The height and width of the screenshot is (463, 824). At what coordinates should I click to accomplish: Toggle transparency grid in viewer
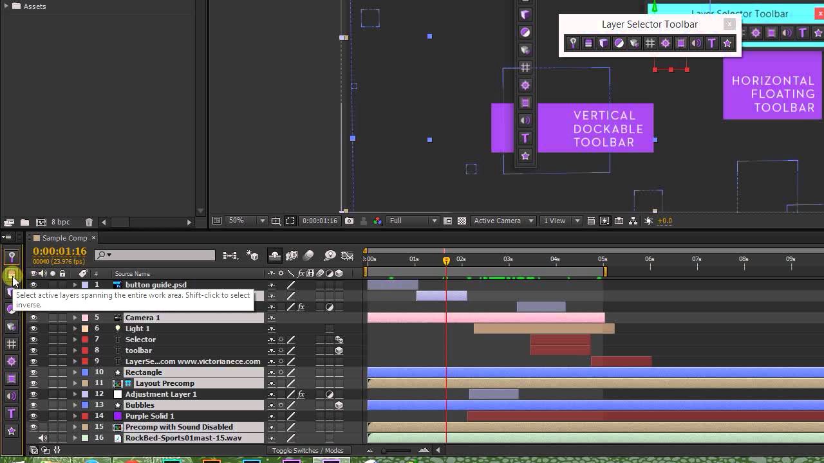click(x=462, y=221)
